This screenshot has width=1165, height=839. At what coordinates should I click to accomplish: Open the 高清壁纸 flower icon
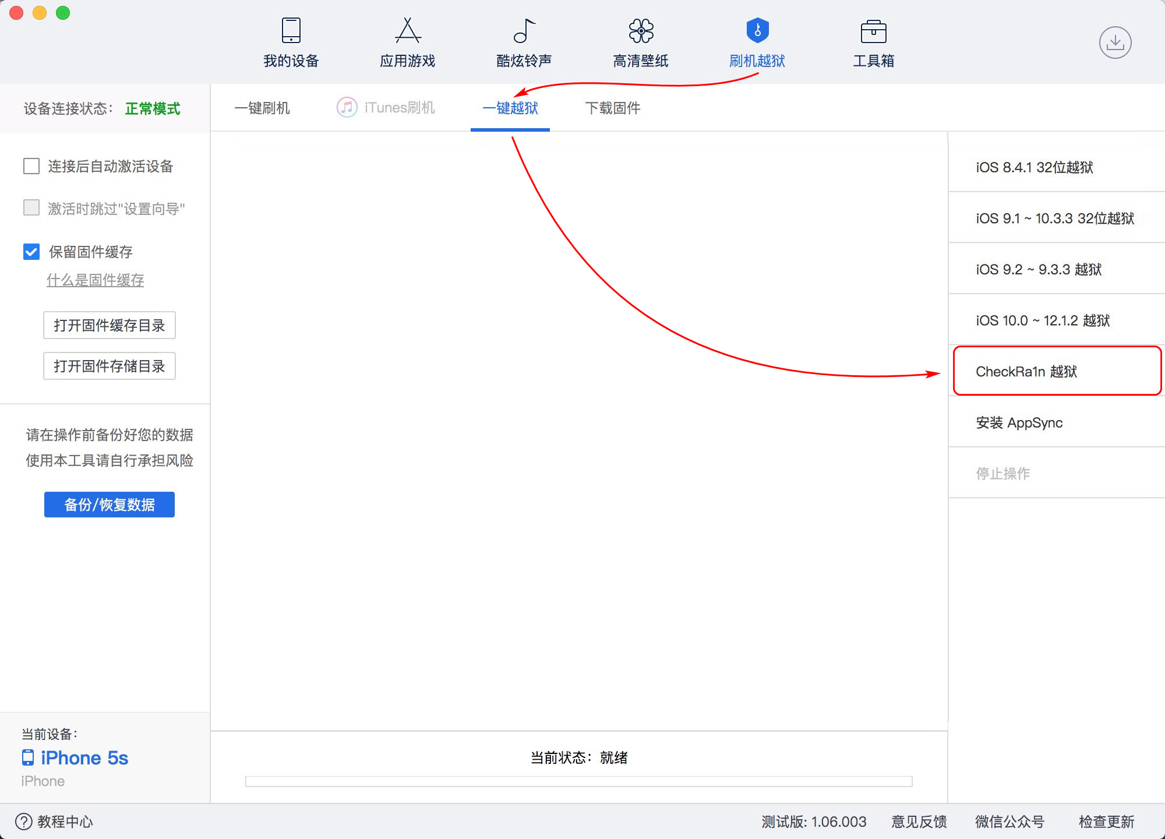[x=641, y=30]
